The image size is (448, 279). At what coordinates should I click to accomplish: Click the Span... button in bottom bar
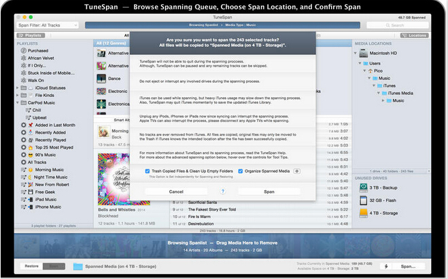(x=408, y=266)
